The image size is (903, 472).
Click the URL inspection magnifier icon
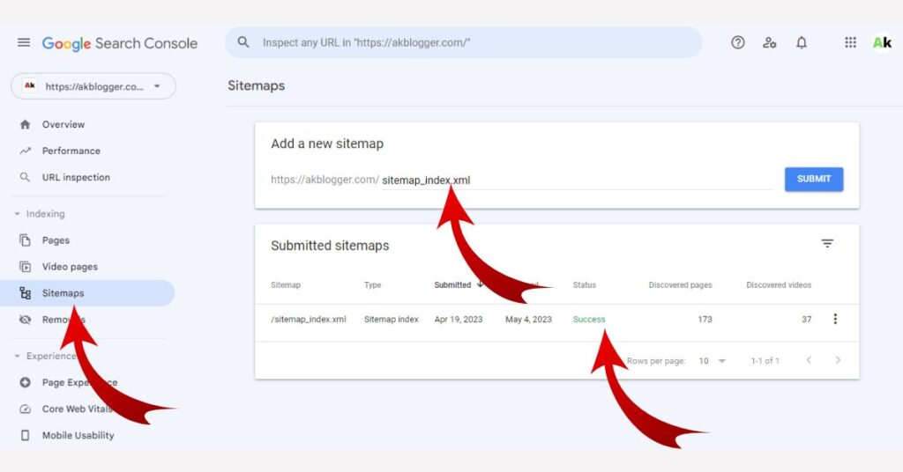(25, 177)
